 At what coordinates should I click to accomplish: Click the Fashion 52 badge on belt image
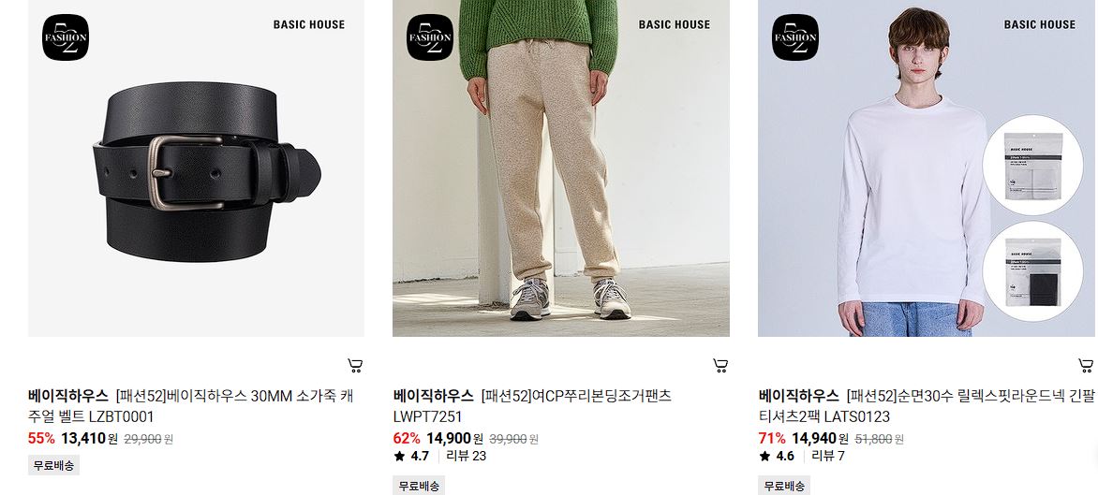click(66, 37)
